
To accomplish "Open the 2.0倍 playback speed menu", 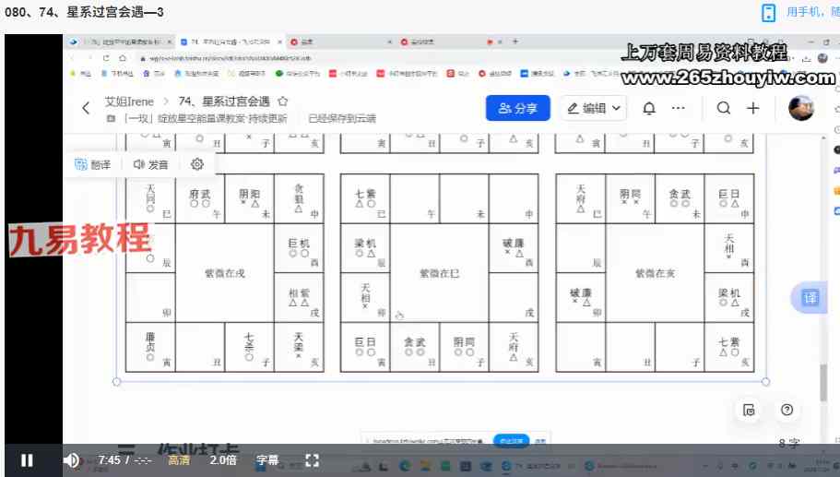I will point(223,460).
